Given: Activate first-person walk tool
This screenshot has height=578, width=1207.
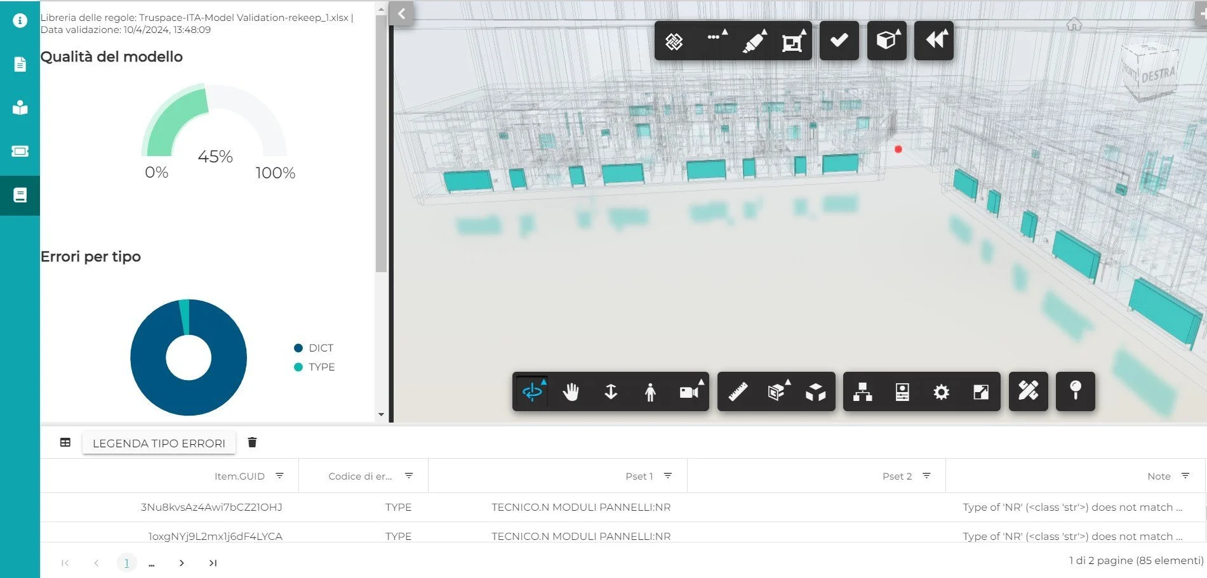Looking at the screenshot, I should point(650,392).
